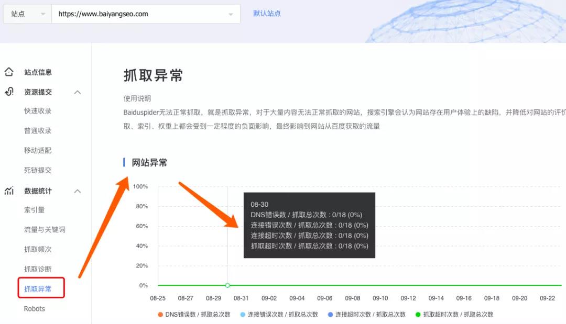Go to 移动适配 page
This screenshot has width=566, height=324.
38,151
